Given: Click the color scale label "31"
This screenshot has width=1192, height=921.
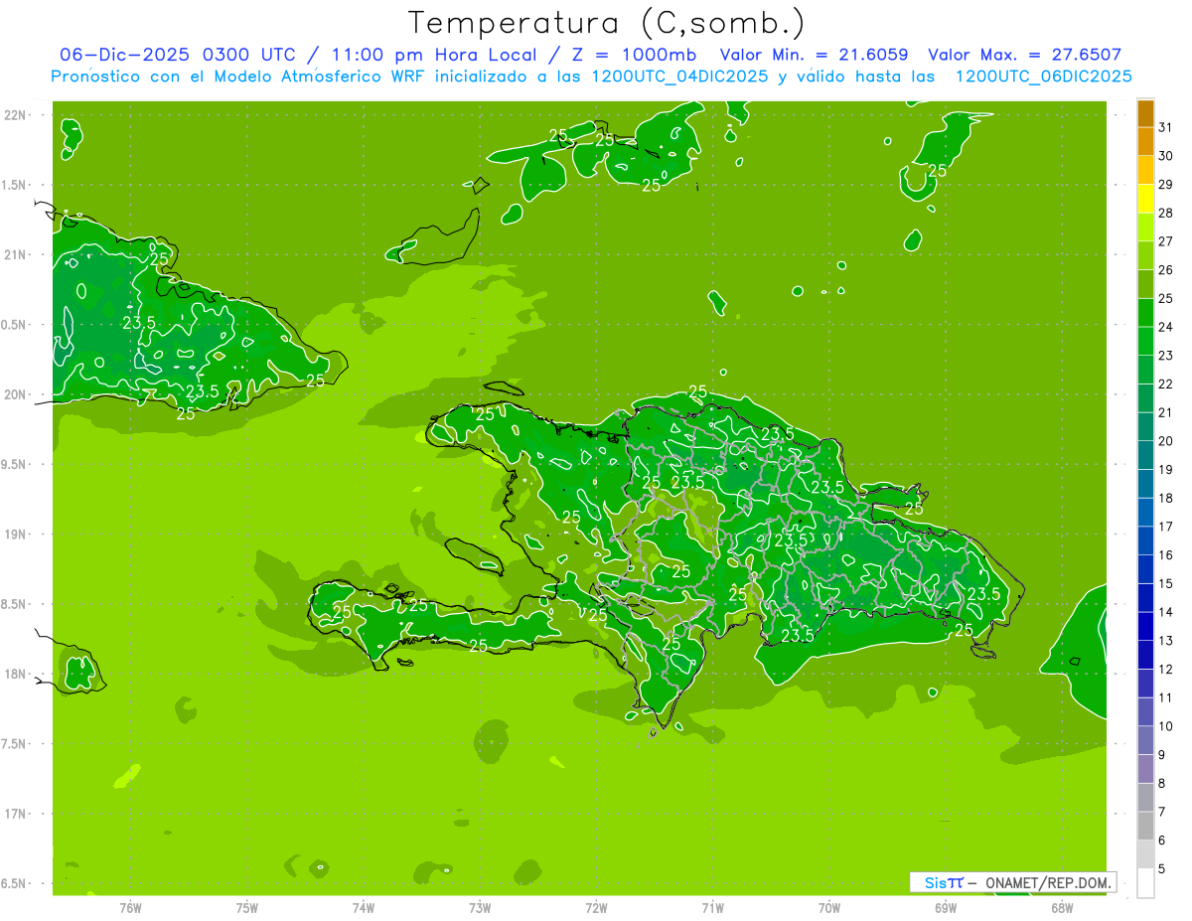Looking at the screenshot, I should pos(1166,127).
